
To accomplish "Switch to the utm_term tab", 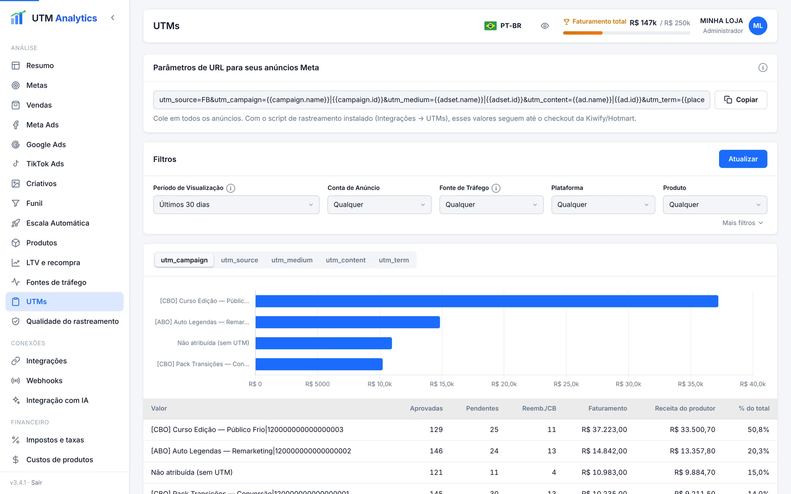I will coord(394,260).
